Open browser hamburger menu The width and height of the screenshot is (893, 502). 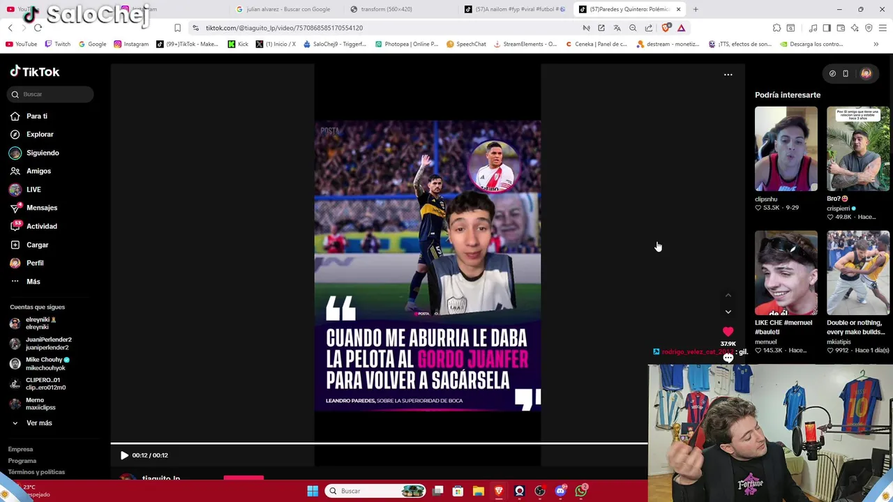coord(883,28)
